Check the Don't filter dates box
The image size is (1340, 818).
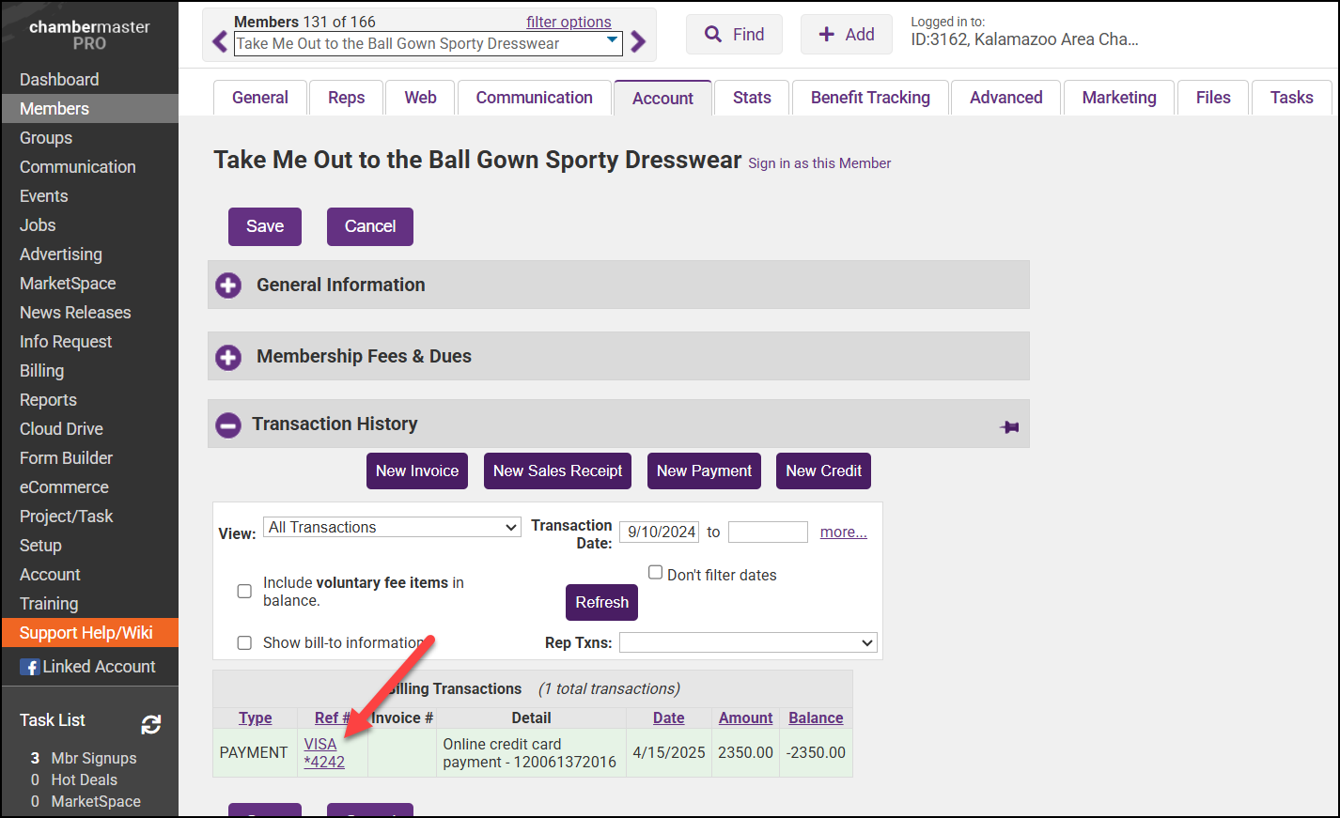point(656,573)
